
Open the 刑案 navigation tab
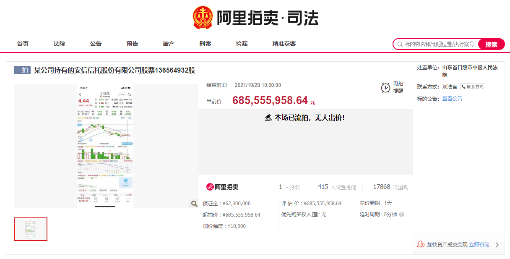pyautogui.click(x=206, y=44)
